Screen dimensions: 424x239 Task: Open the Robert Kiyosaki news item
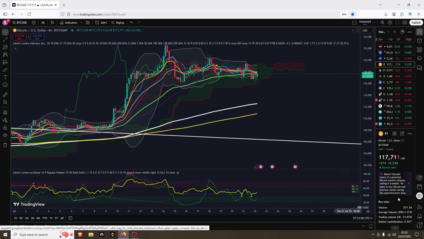[x=395, y=184]
